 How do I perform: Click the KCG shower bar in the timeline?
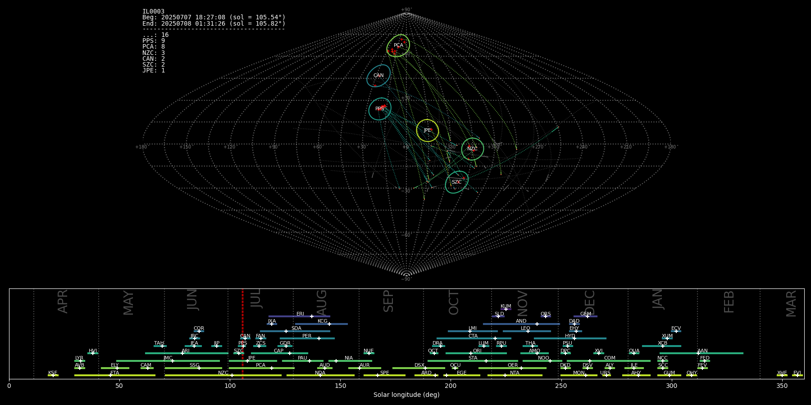[x=321, y=324]
